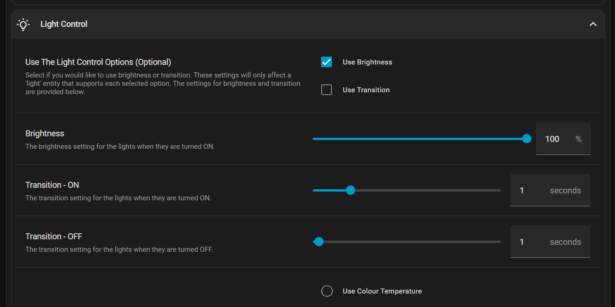Enable the Use Transition checkbox
This screenshot has width=615, height=307.
(x=327, y=90)
